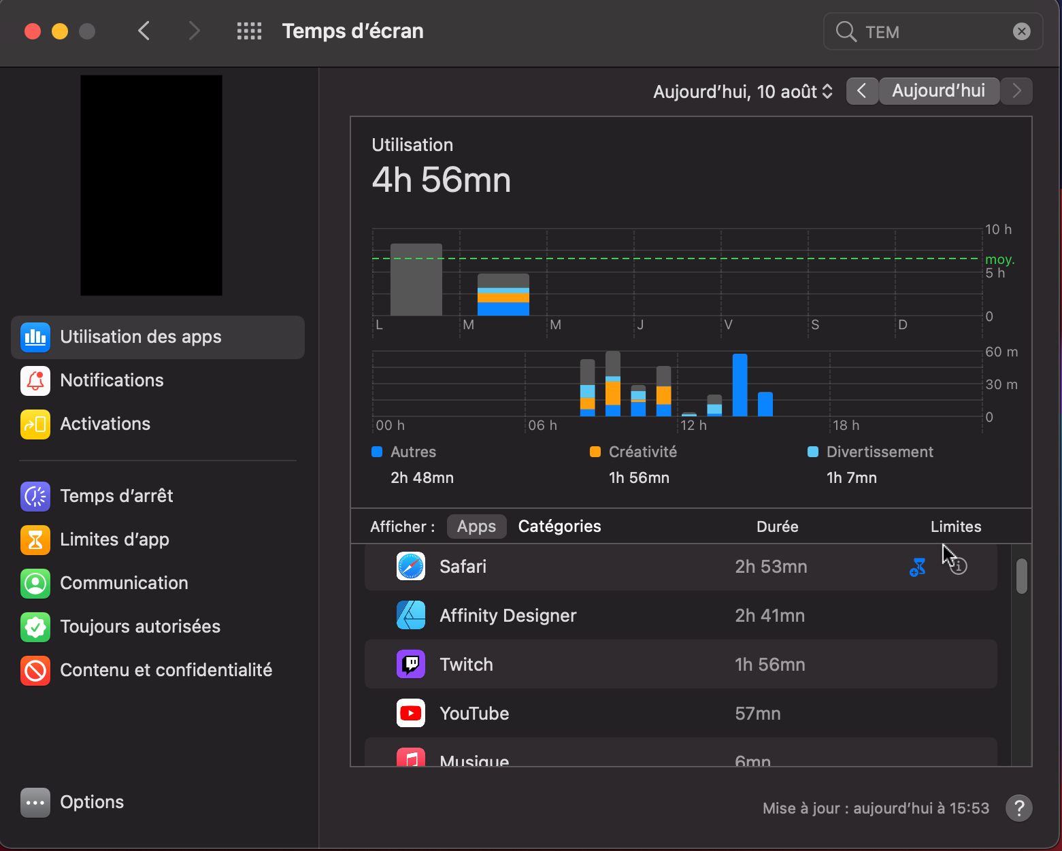The height and width of the screenshot is (851, 1062).
Task: Show Safari details via info icon
Action: click(x=959, y=566)
